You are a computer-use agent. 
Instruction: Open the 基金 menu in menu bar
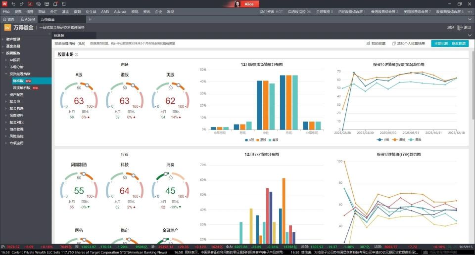click(65, 11)
